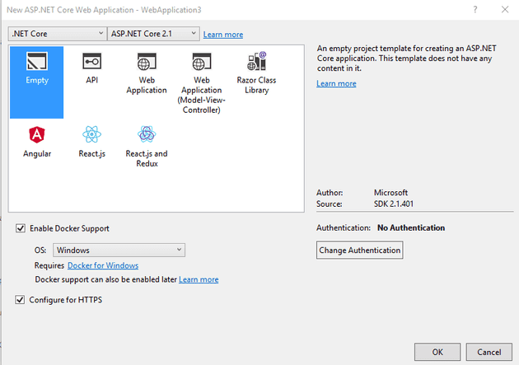The width and height of the screenshot is (519, 365).
Task: Click the OS: label
Action: pos(40,250)
